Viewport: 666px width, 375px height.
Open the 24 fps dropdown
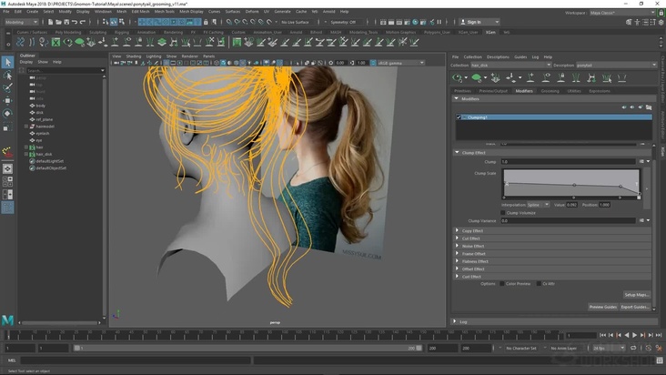pyautogui.click(x=609, y=348)
